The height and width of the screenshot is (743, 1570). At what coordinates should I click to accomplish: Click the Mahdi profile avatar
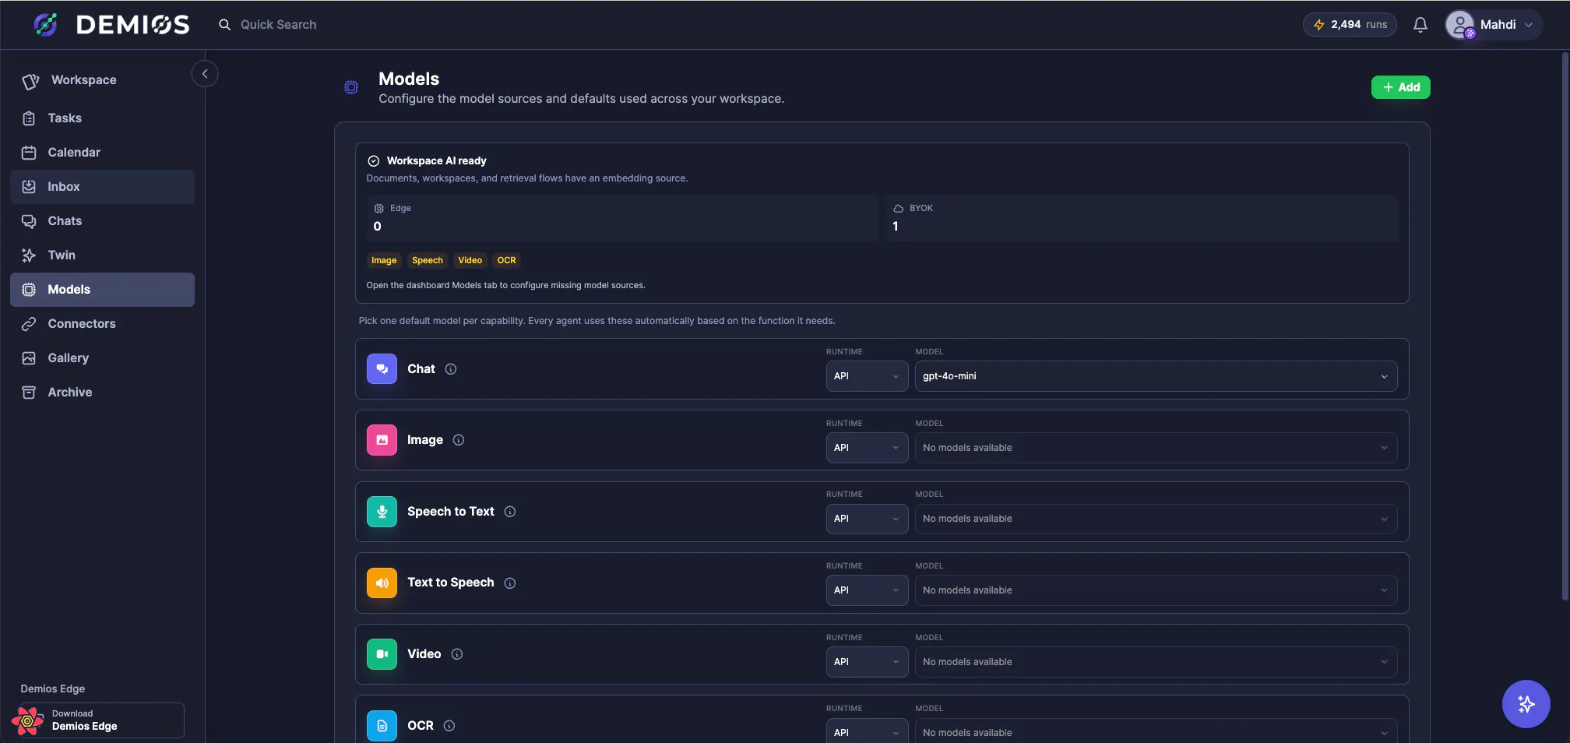[x=1460, y=25]
